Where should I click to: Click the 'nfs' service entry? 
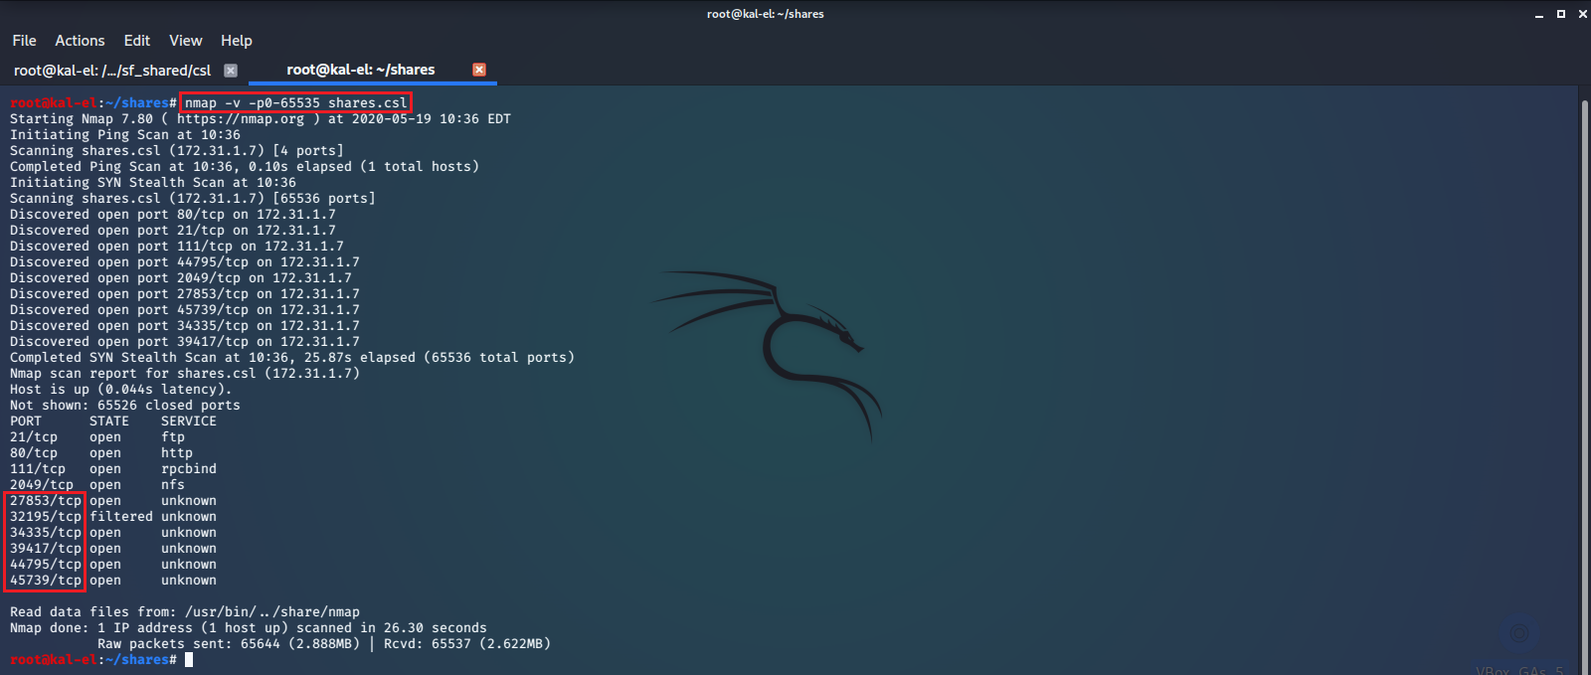click(x=173, y=484)
